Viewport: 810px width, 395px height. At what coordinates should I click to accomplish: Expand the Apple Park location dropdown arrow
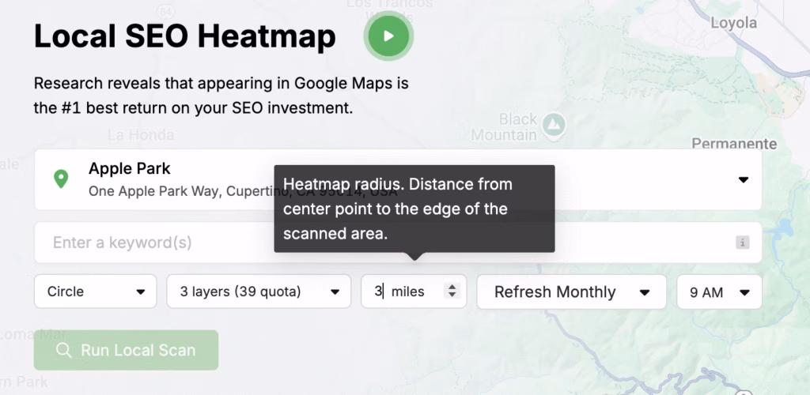click(x=743, y=179)
